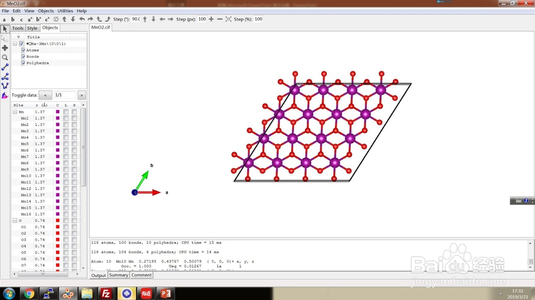Viewport: 535px width, 300px height.
Task: Toggle the Bonds visibility checkbox
Action: tap(23, 57)
